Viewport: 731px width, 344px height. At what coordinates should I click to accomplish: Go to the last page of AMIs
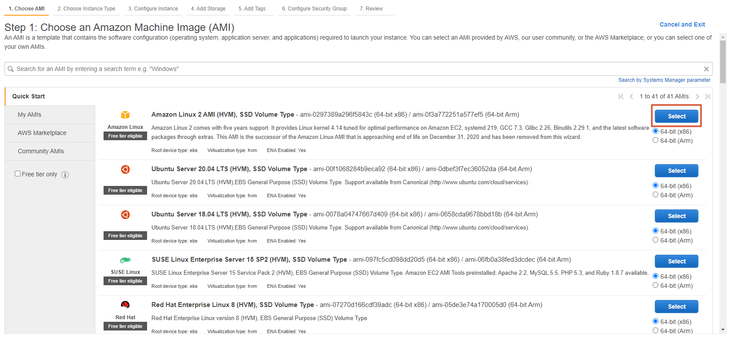[x=708, y=96]
